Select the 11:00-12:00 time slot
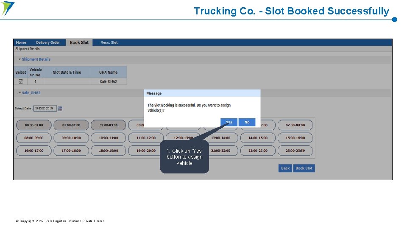Viewport: 407px width, 229px height. (x=146, y=138)
